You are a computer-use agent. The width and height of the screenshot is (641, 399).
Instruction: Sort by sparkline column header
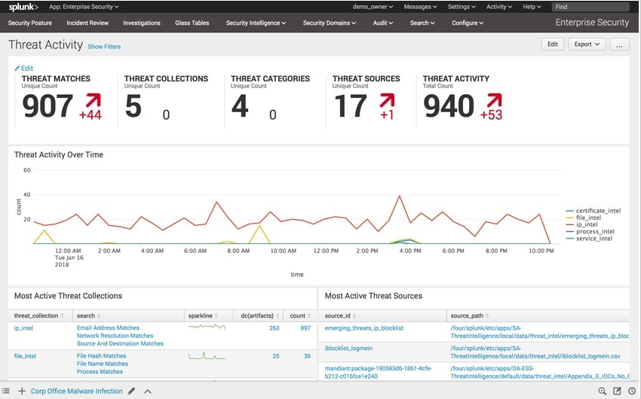(203, 315)
